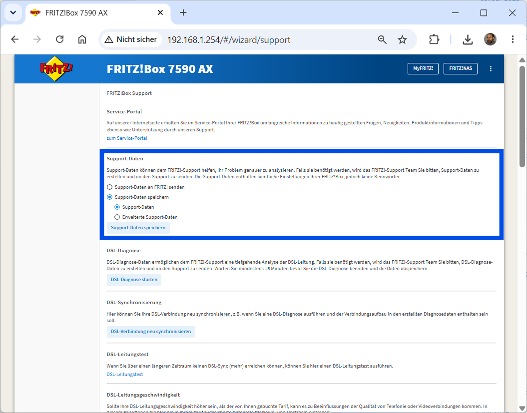Screen dimensions: 527x413
Task: Open the extensions puzzle icon
Action: pyautogui.click(x=434, y=39)
